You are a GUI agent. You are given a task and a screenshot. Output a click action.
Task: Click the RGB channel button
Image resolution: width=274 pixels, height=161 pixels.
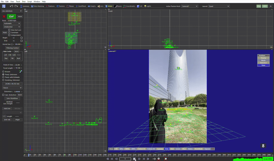coord(167,149)
